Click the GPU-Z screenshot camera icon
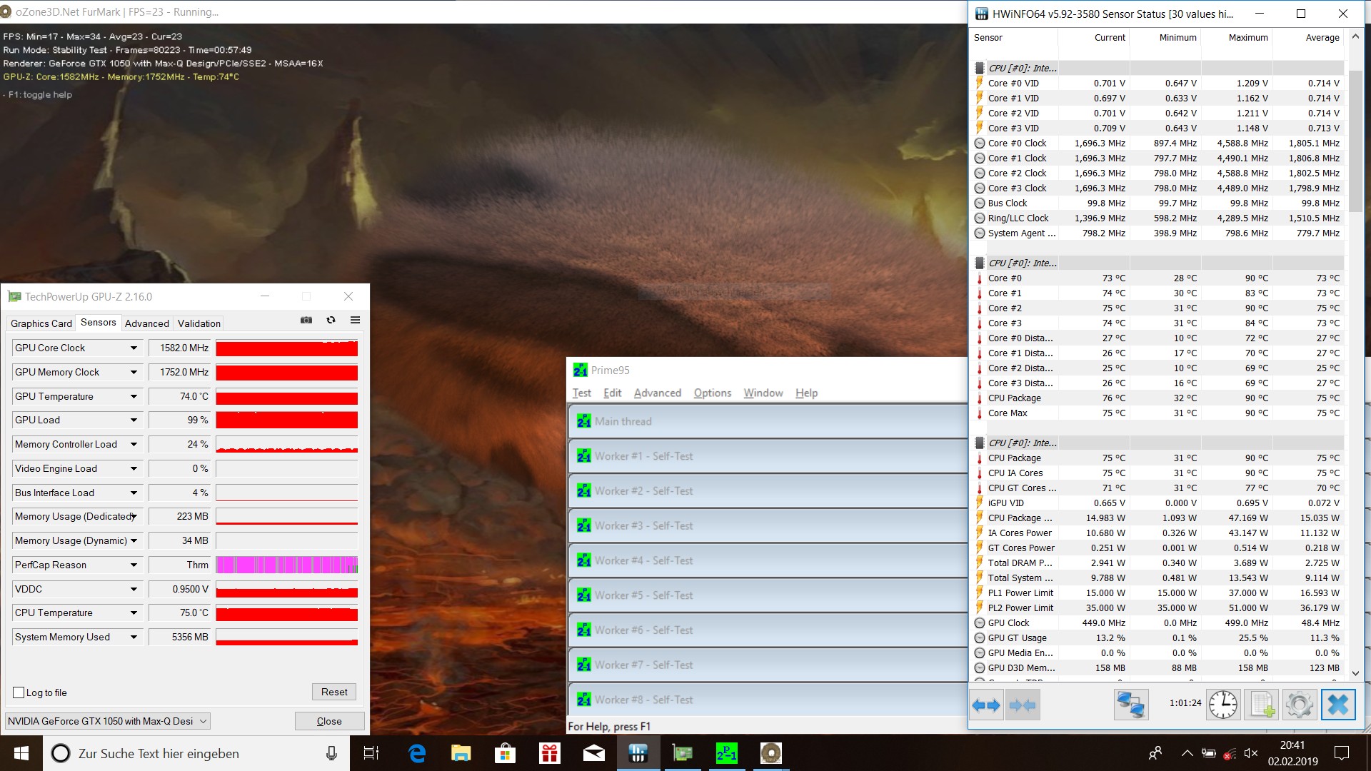The image size is (1371, 771). pos(306,320)
